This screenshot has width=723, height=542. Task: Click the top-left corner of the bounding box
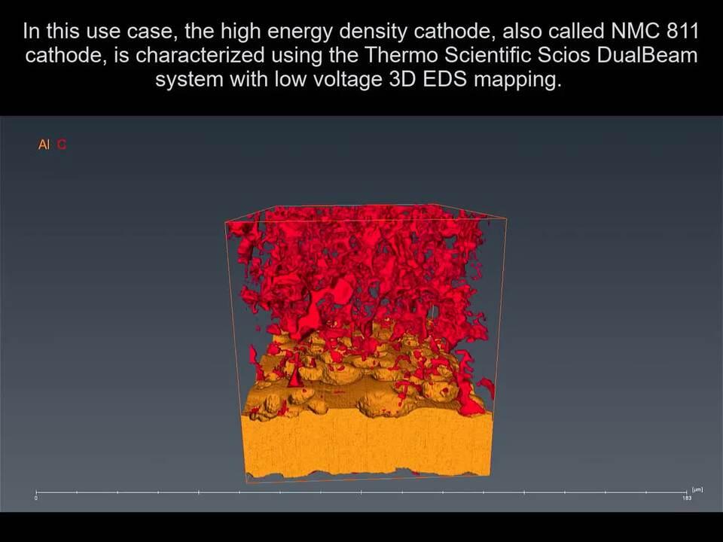pyautogui.click(x=226, y=222)
